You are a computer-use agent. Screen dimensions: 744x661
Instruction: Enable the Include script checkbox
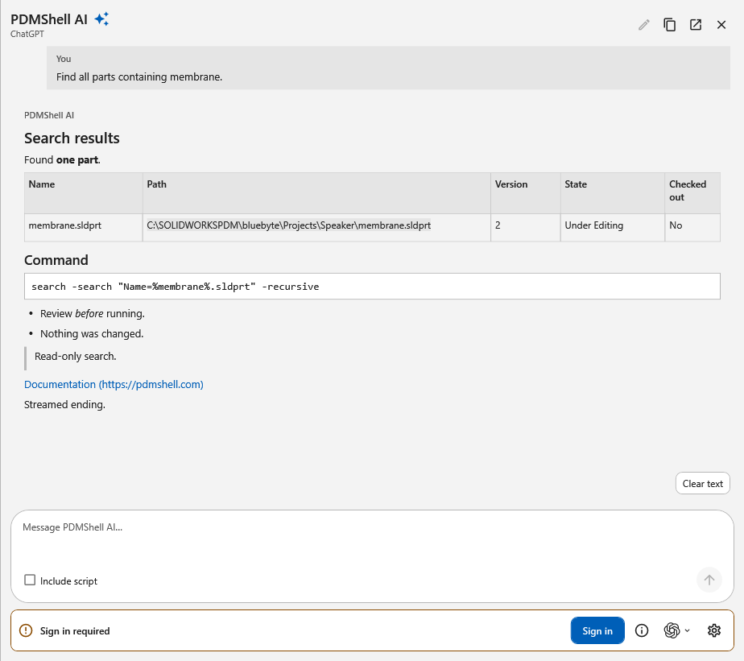(x=30, y=580)
